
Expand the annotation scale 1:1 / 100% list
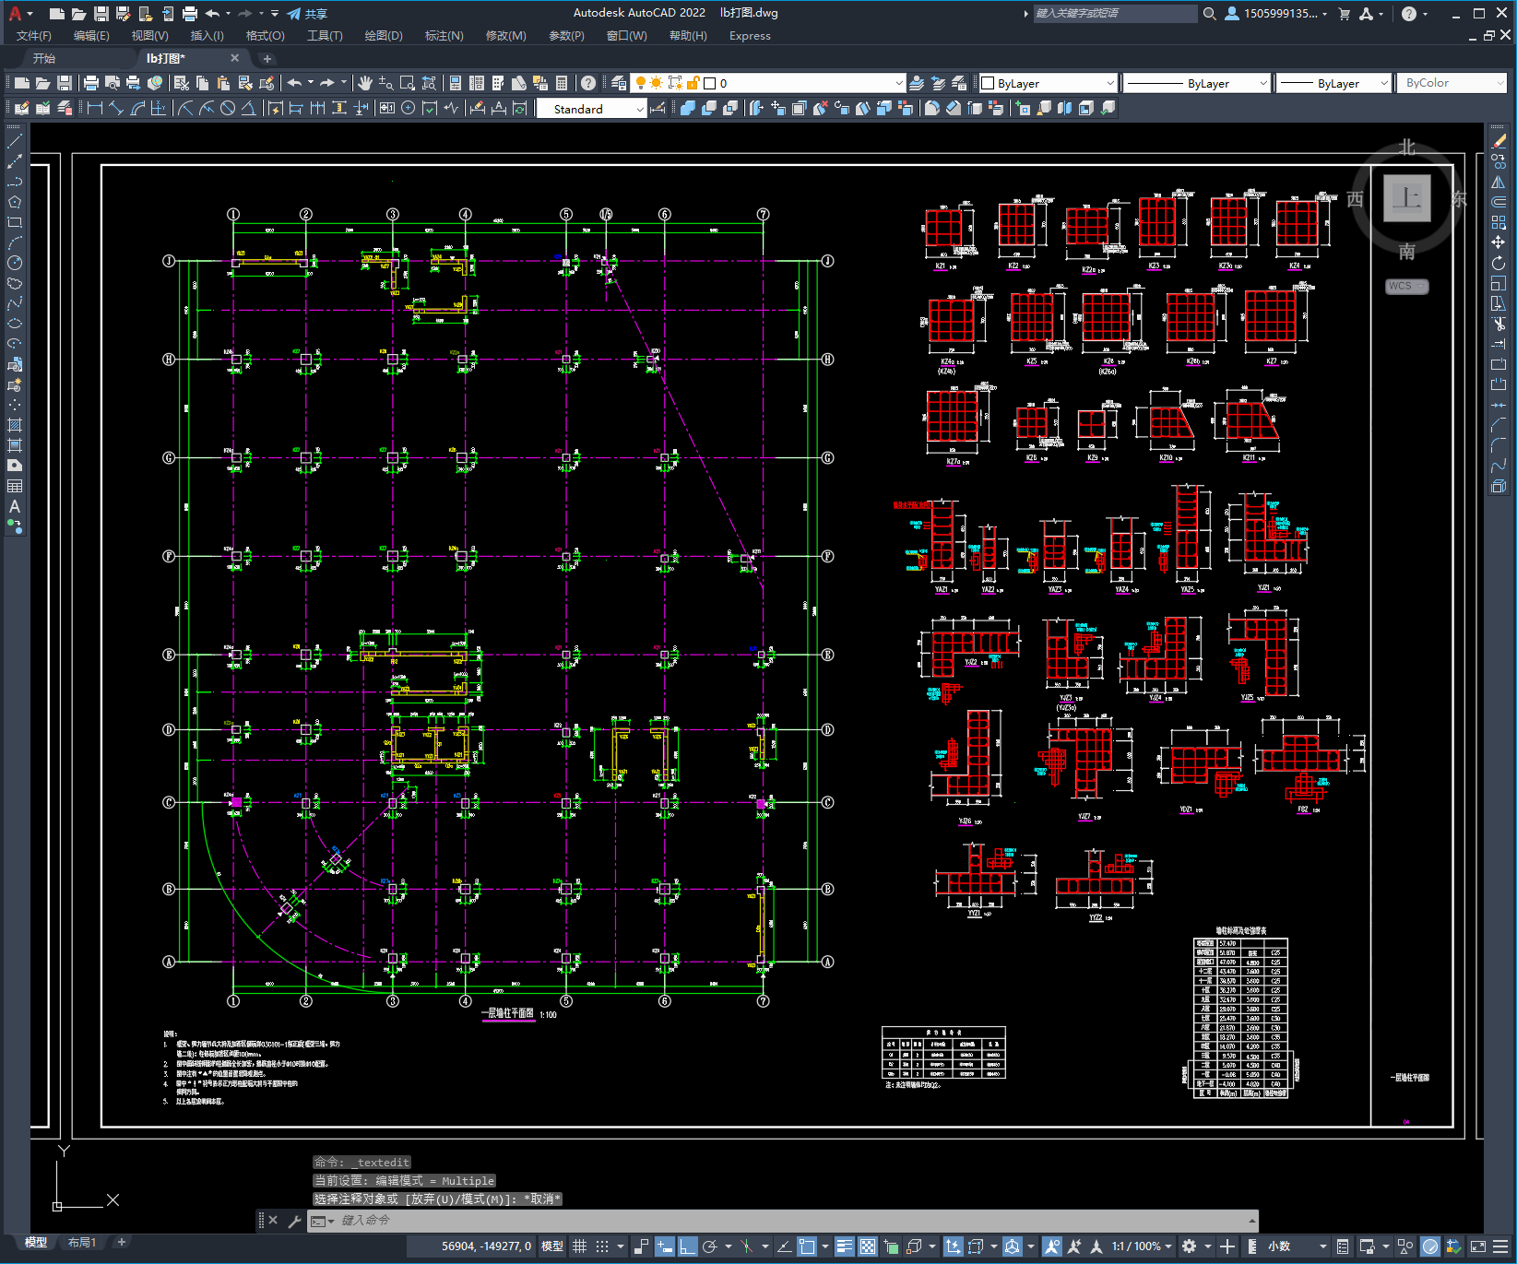tap(1142, 1246)
